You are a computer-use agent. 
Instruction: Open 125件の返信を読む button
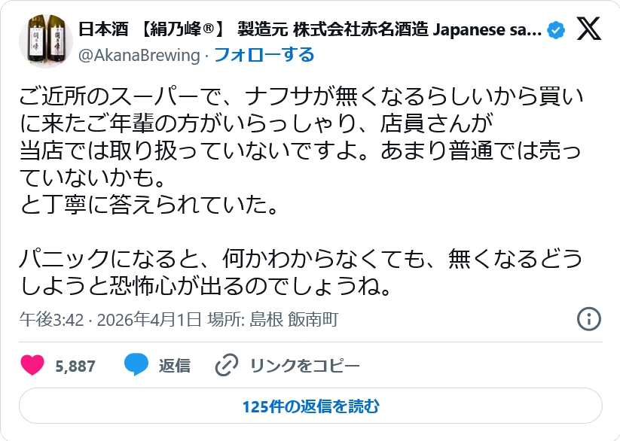[x=310, y=407]
